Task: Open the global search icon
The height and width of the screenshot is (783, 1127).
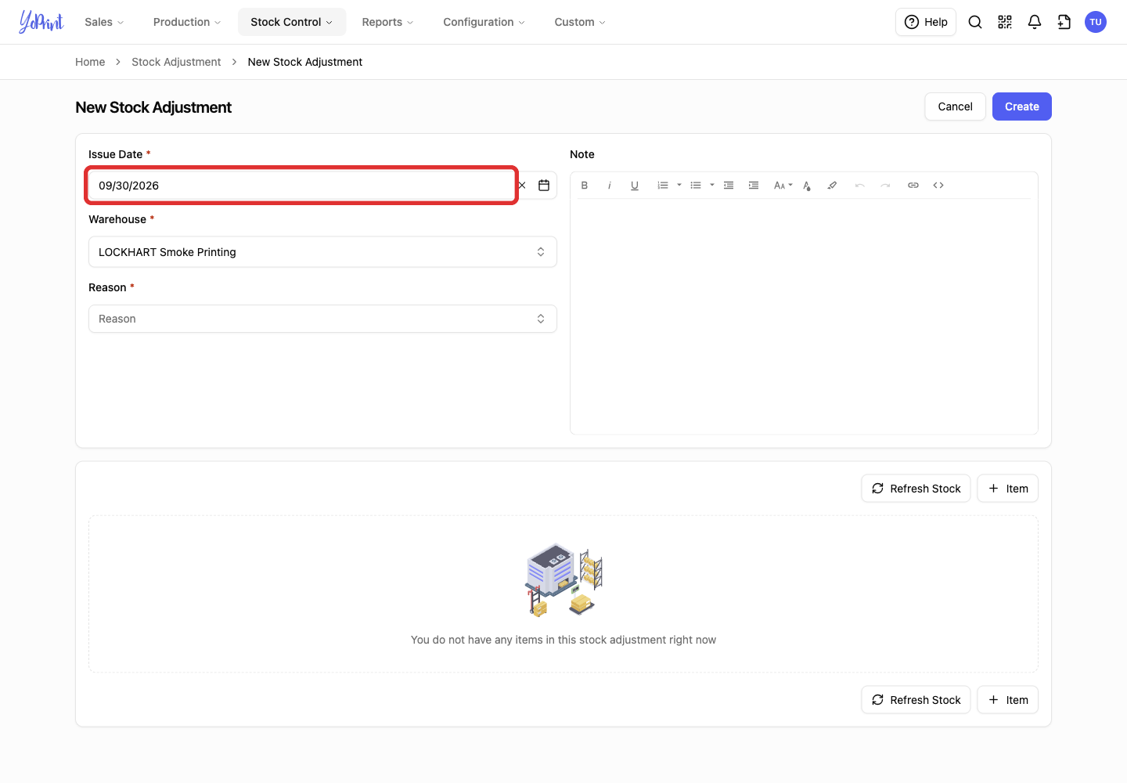Action: (975, 22)
